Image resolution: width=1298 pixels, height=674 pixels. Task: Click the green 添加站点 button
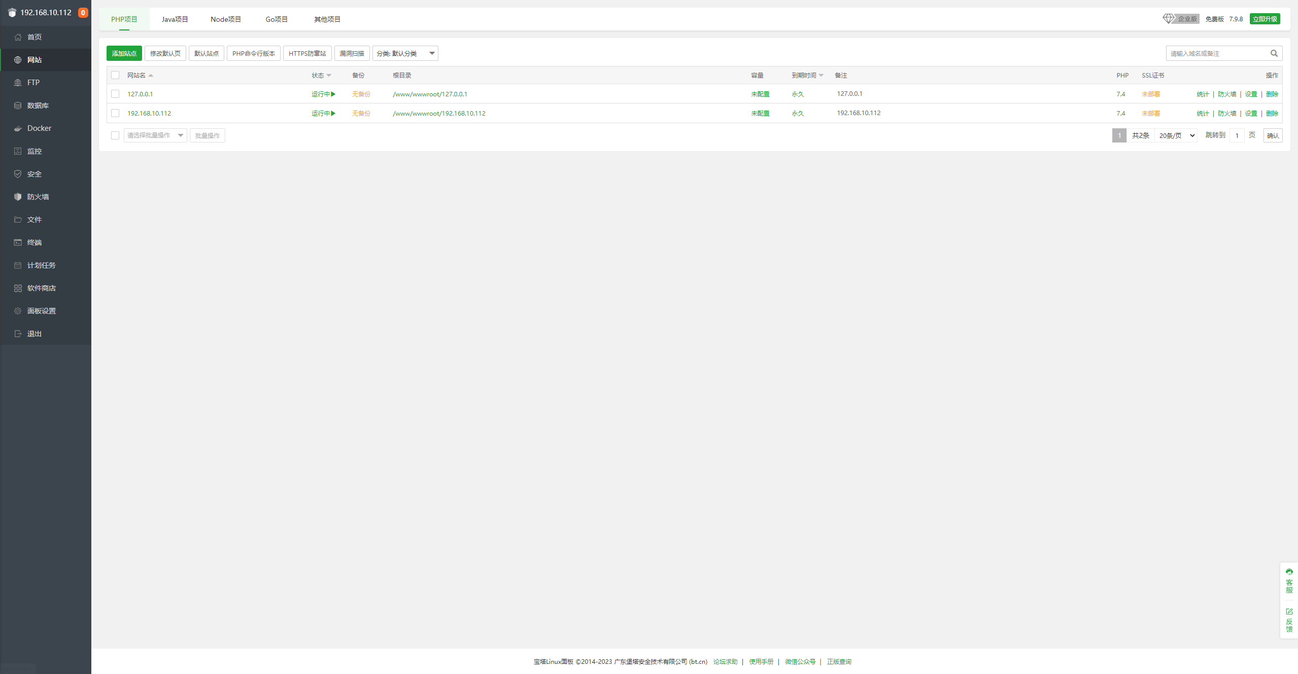click(x=124, y=53)
